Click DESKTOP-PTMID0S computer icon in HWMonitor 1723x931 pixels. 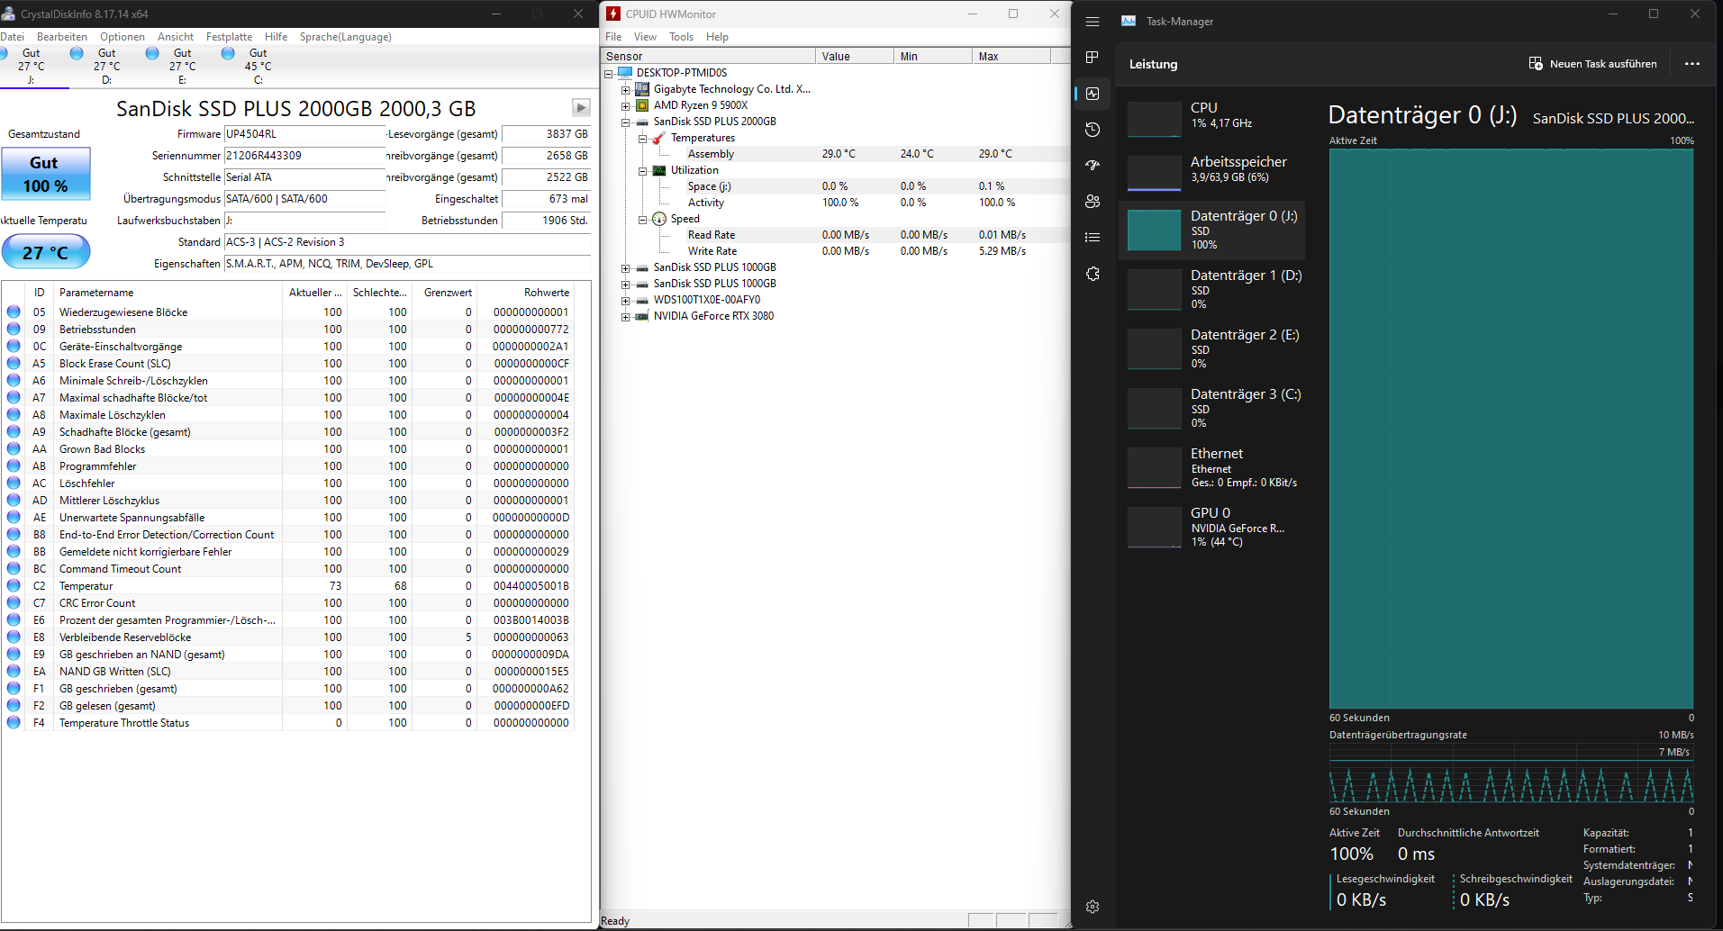tap(625, 72)
